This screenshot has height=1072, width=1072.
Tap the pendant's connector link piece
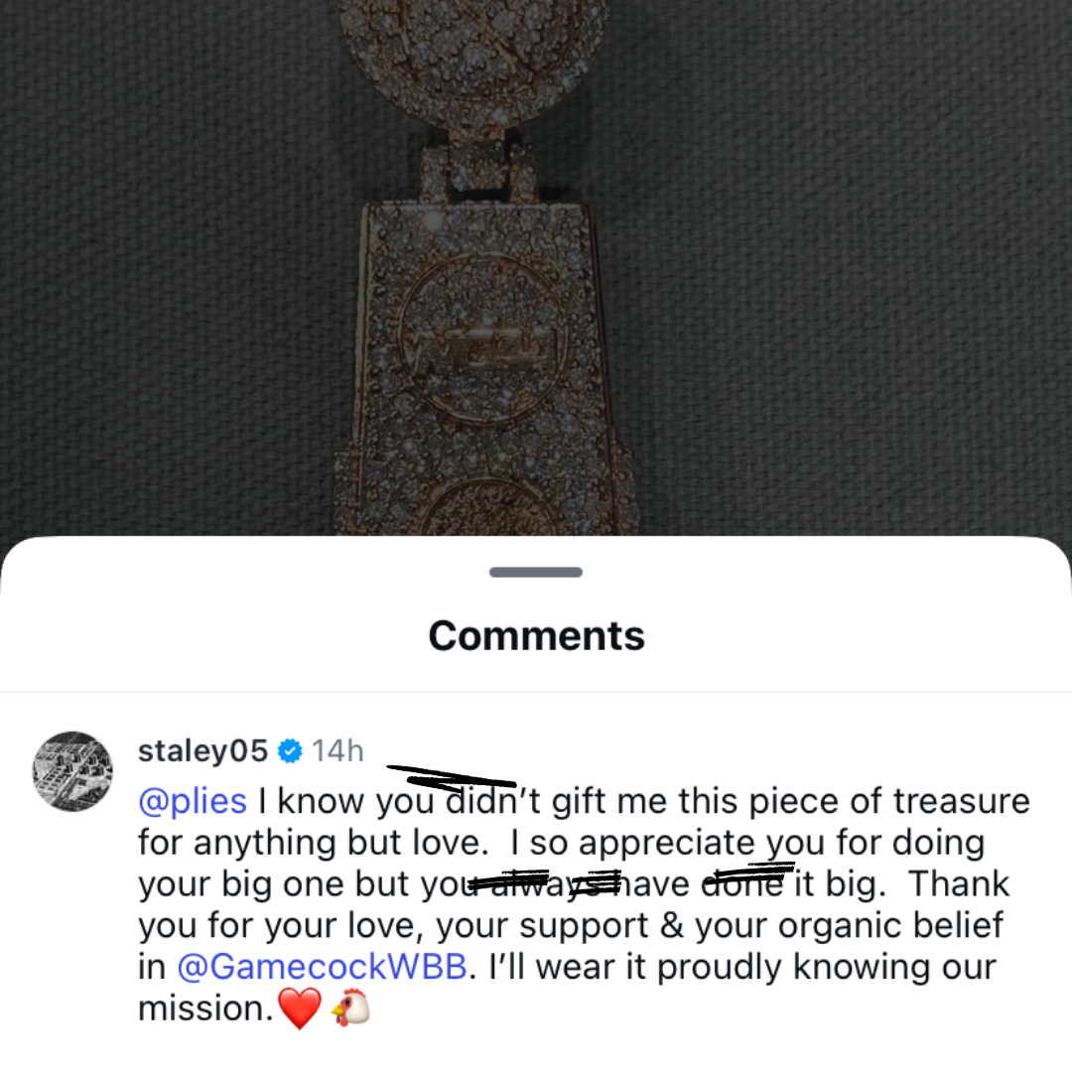click(x=477, y=169)
